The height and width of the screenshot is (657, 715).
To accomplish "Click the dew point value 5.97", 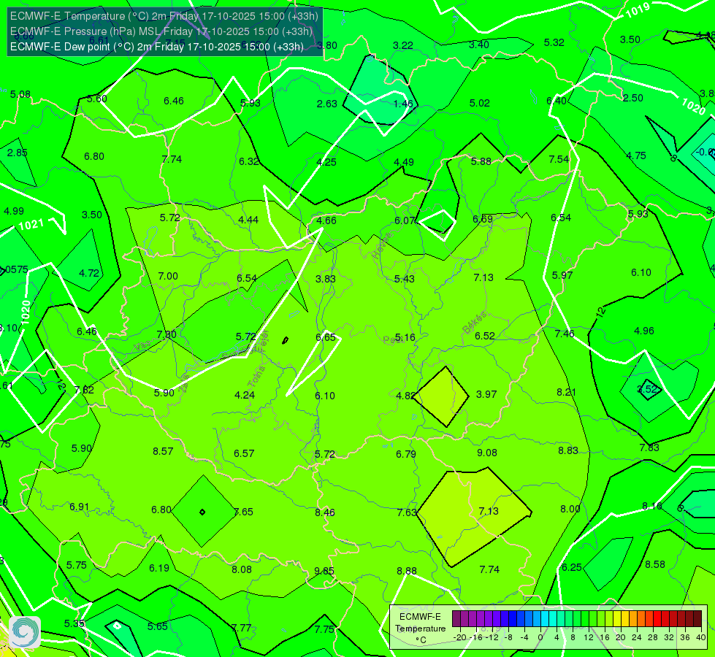I will pos(562,275).
